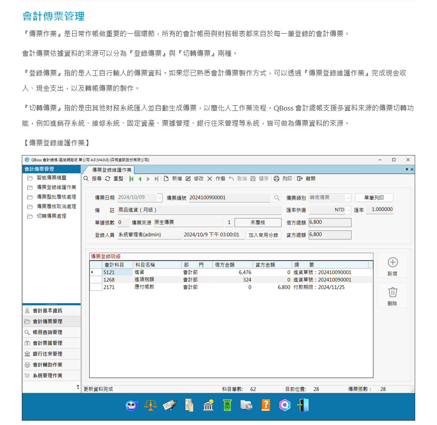Click the bank building dock icon

coord(208,405)
